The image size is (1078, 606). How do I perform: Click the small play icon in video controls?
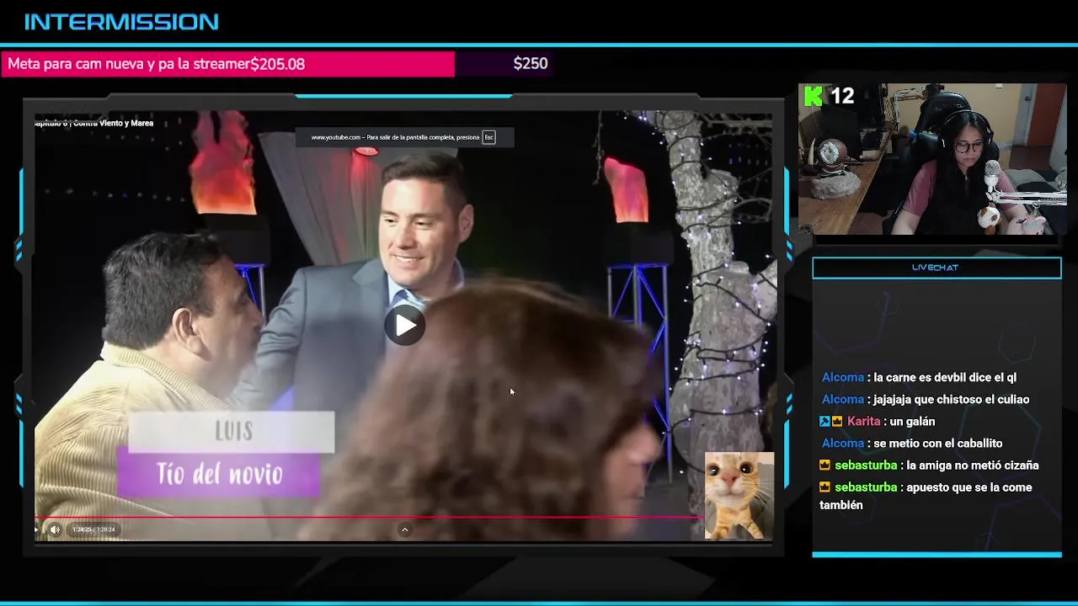pos(36,529)
